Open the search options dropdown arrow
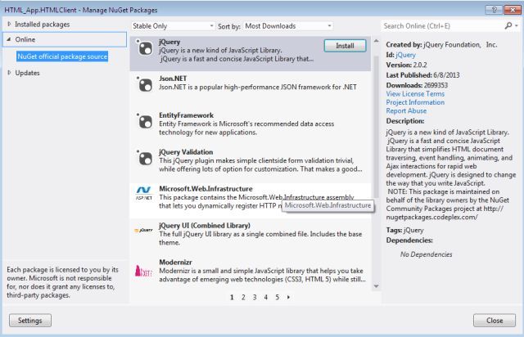 point(517,25)
